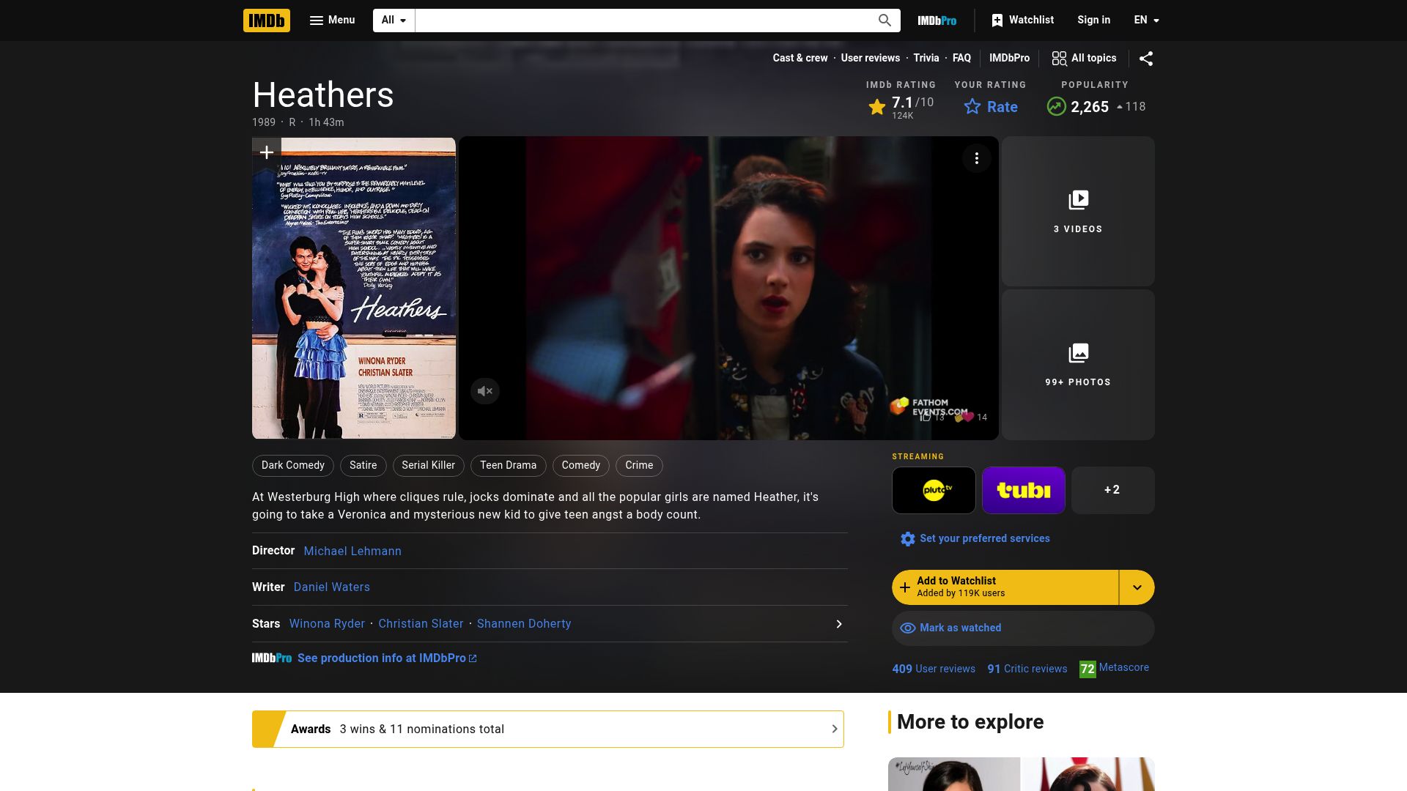Screen dimensions: 1407x791
Task: Open the Trivia page
Action: pyautogui.click(x=926, y=59)
